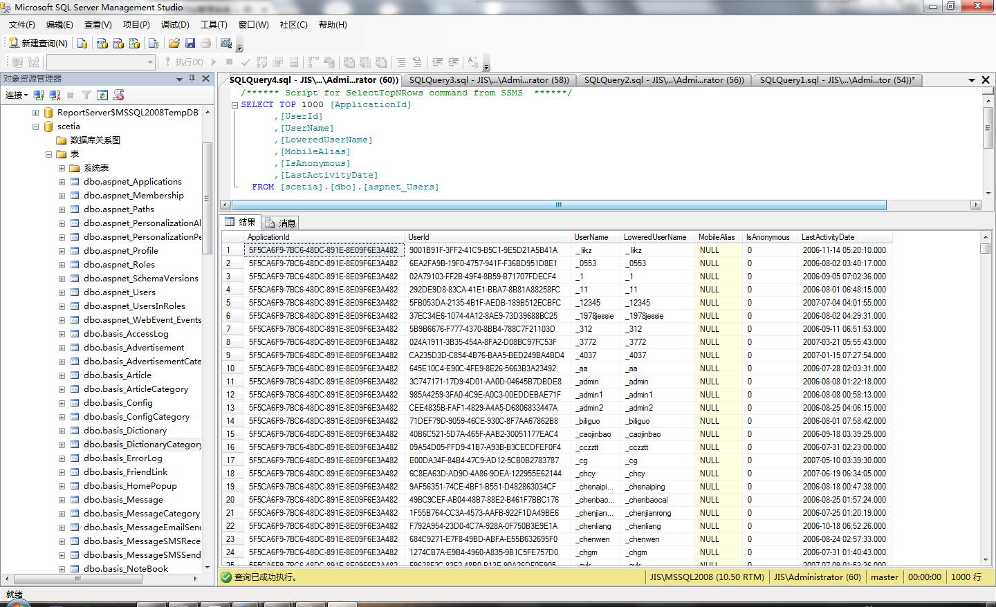
Task: Click Comment out selected lines icon
Action: 401,62
